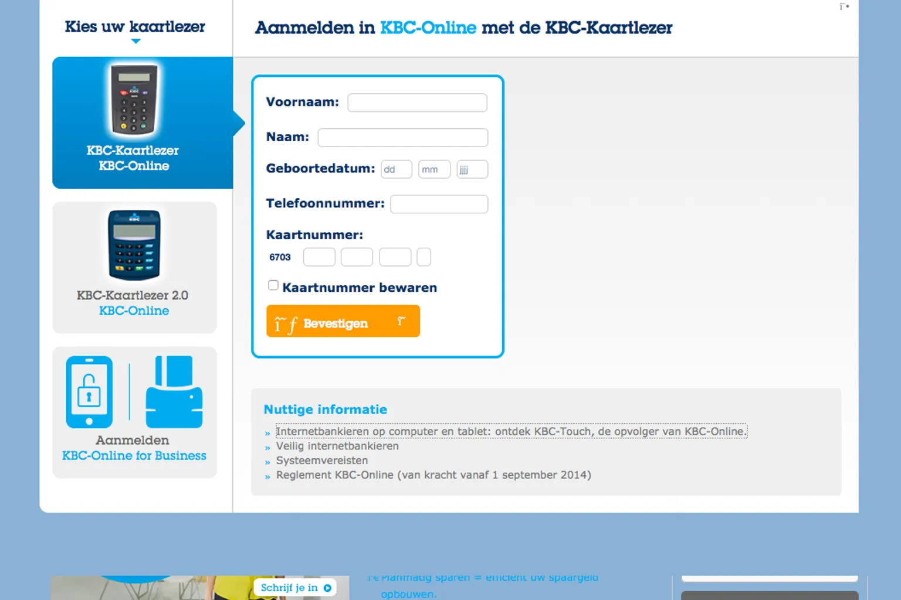Click the last short Kaartnummer box
This screenshot has width=901, height=600.
click(x=424, y=257)
